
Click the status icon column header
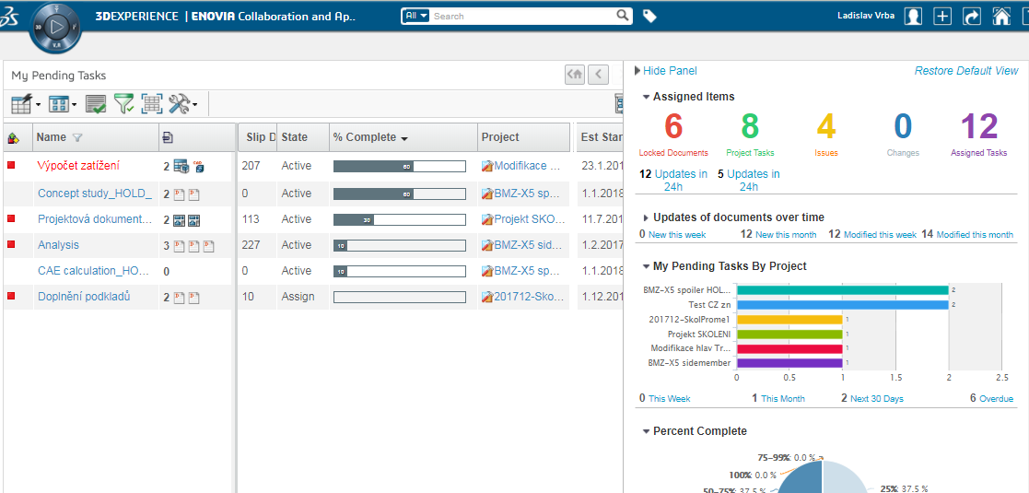[x=13, y=138]
